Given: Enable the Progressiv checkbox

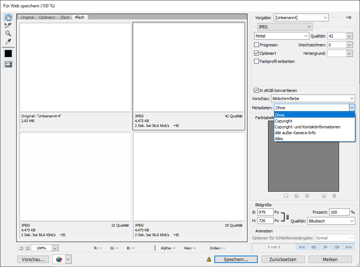Looking at the screenshot, I should [x=257, y=45].
